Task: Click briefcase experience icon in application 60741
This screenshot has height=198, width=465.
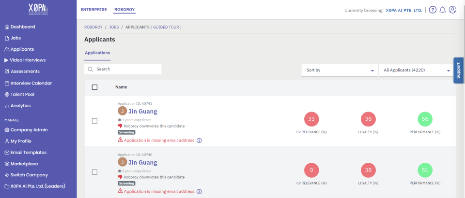Action: pos(120,120)
